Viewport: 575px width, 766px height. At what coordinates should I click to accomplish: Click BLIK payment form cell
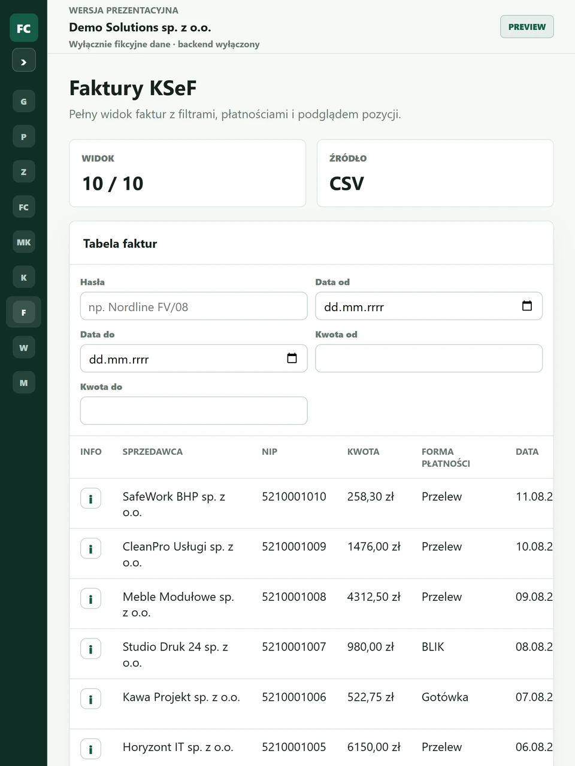tap(433, 647)
